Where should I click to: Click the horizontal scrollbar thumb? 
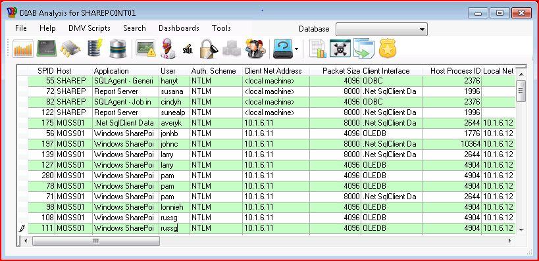(96, 241)
